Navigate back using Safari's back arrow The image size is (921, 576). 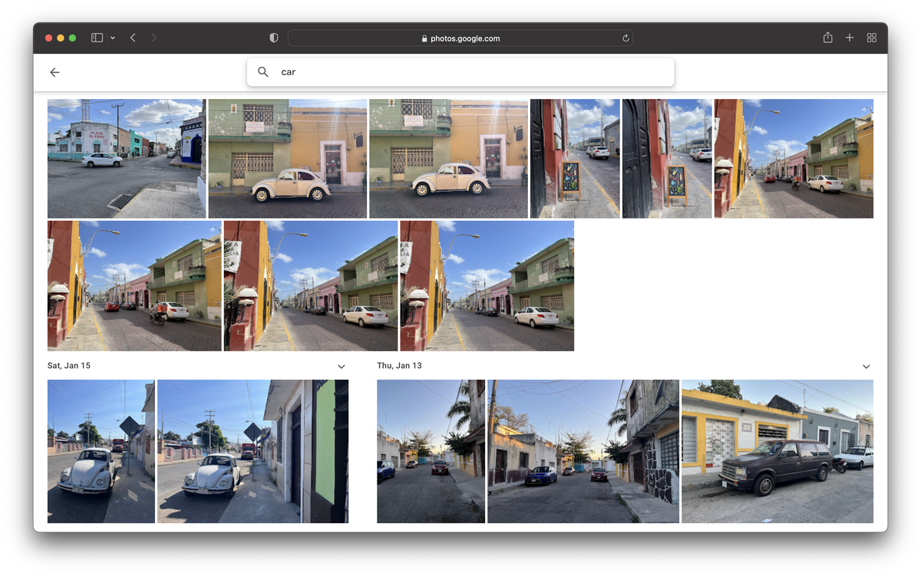(x=132, y=37)
